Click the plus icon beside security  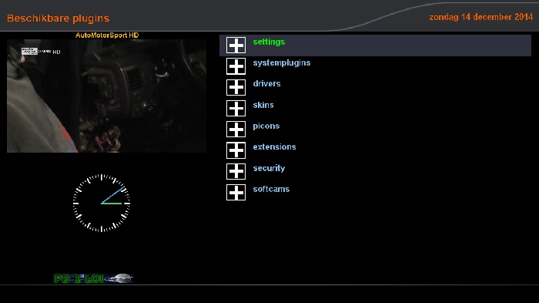(x=236, y=171)
